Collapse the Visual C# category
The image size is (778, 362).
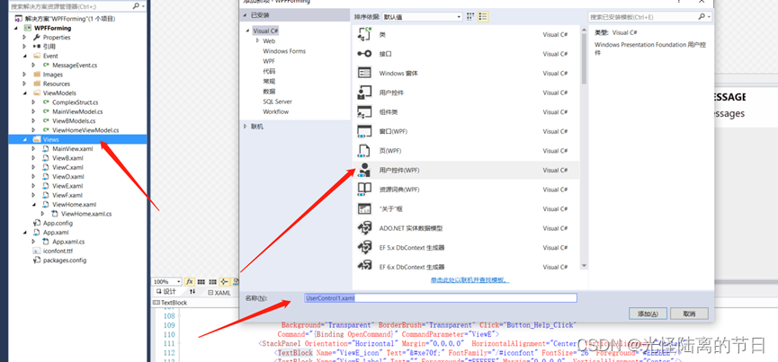point(247,31)
